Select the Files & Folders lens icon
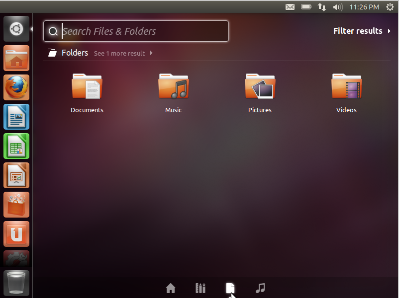The height and width of the screenshot is (298, 399). (x=230, y=288)
